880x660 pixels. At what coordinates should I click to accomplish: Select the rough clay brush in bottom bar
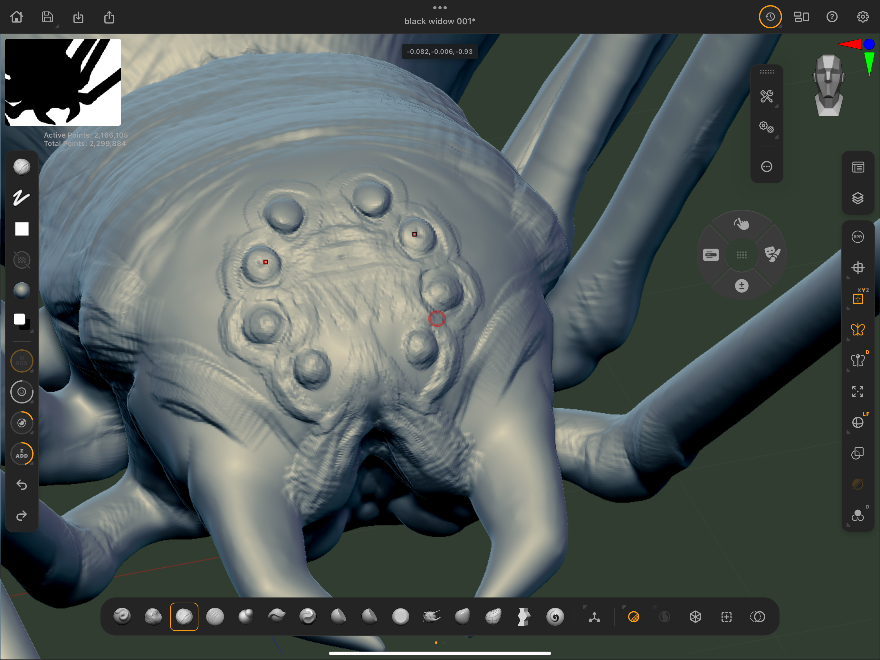tap(153, 616)
